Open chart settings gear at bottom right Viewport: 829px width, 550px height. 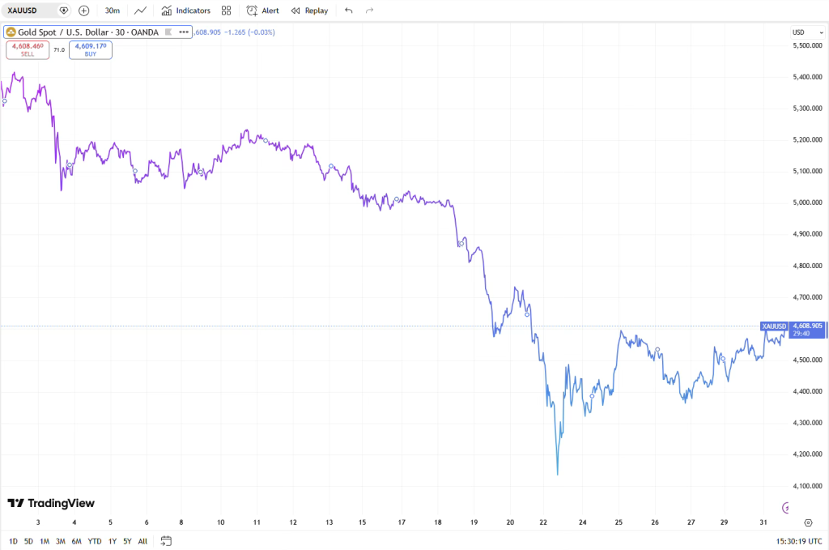tap(808, 522)
